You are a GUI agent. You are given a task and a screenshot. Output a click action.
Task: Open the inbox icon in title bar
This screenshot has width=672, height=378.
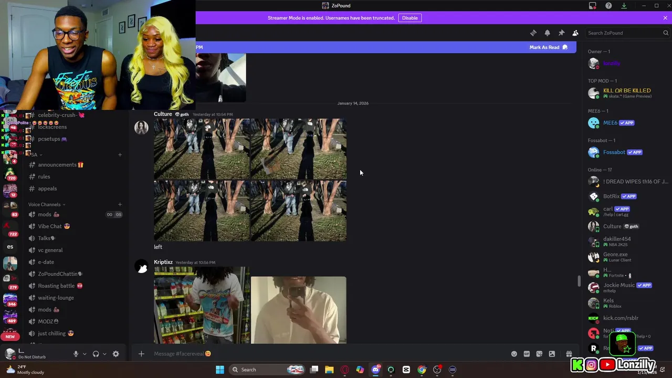593,6
